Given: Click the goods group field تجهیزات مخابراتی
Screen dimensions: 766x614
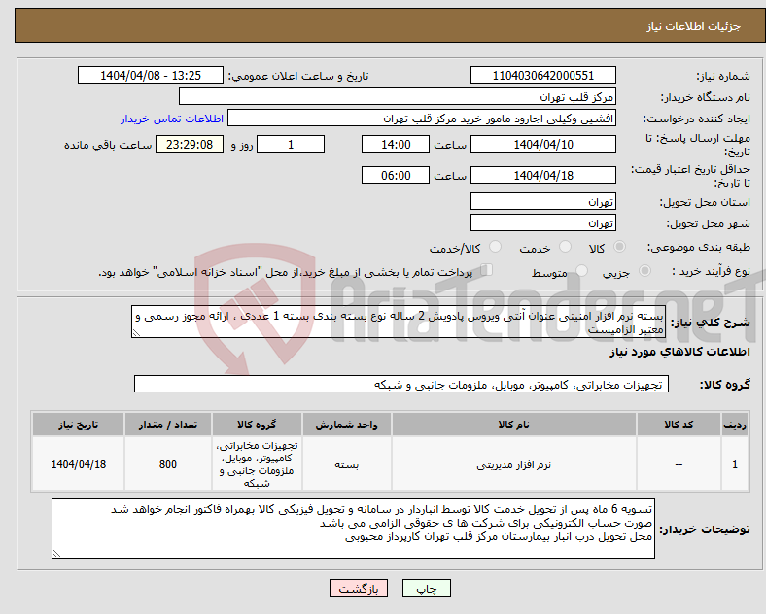Looking at the screenshot, I should pyautogui.click(x=401, y=384).
